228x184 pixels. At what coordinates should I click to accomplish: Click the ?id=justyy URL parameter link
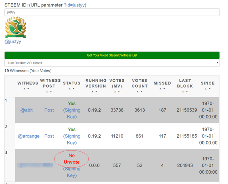click(x=74, y=5)
